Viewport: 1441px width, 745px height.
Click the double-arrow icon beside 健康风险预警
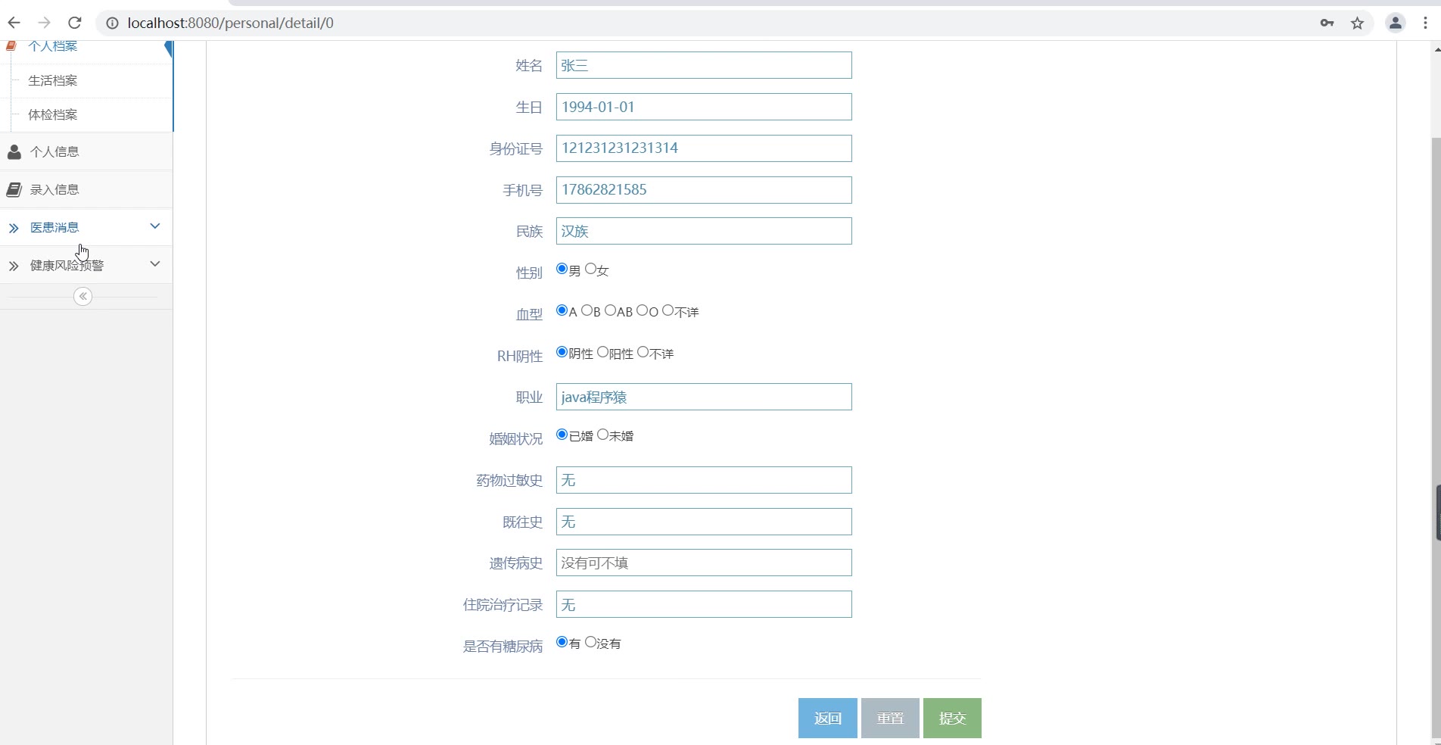coord(14,266)
